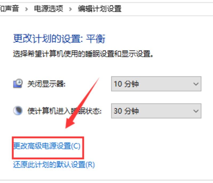The width and height of the screenshot is (213, 183).
Task: Click 还原此计划的默认设置(R) link
Action: tap(54, 165)
